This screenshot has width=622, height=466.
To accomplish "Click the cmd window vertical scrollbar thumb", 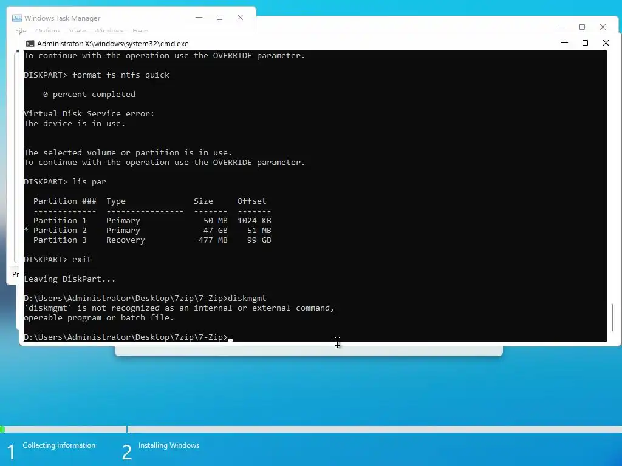I will click(613, 317).
